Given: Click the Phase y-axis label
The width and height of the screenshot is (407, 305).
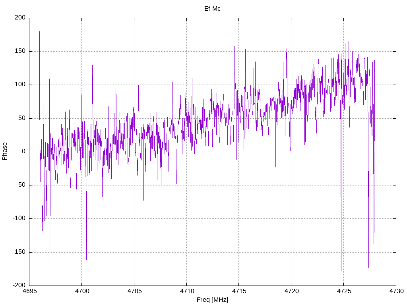Looking at the screenshot, I should [x=5, y=151].
